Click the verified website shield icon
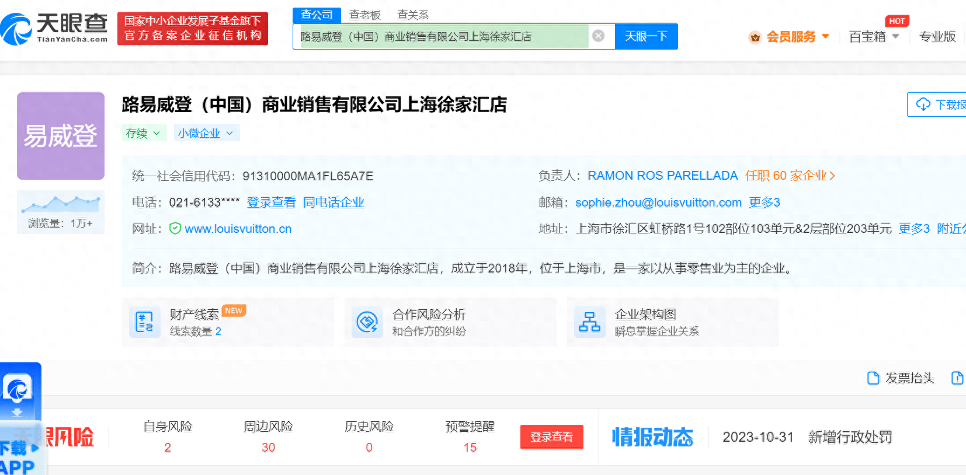The width and height of the screenshot is (966, 475). click(175, 229)
